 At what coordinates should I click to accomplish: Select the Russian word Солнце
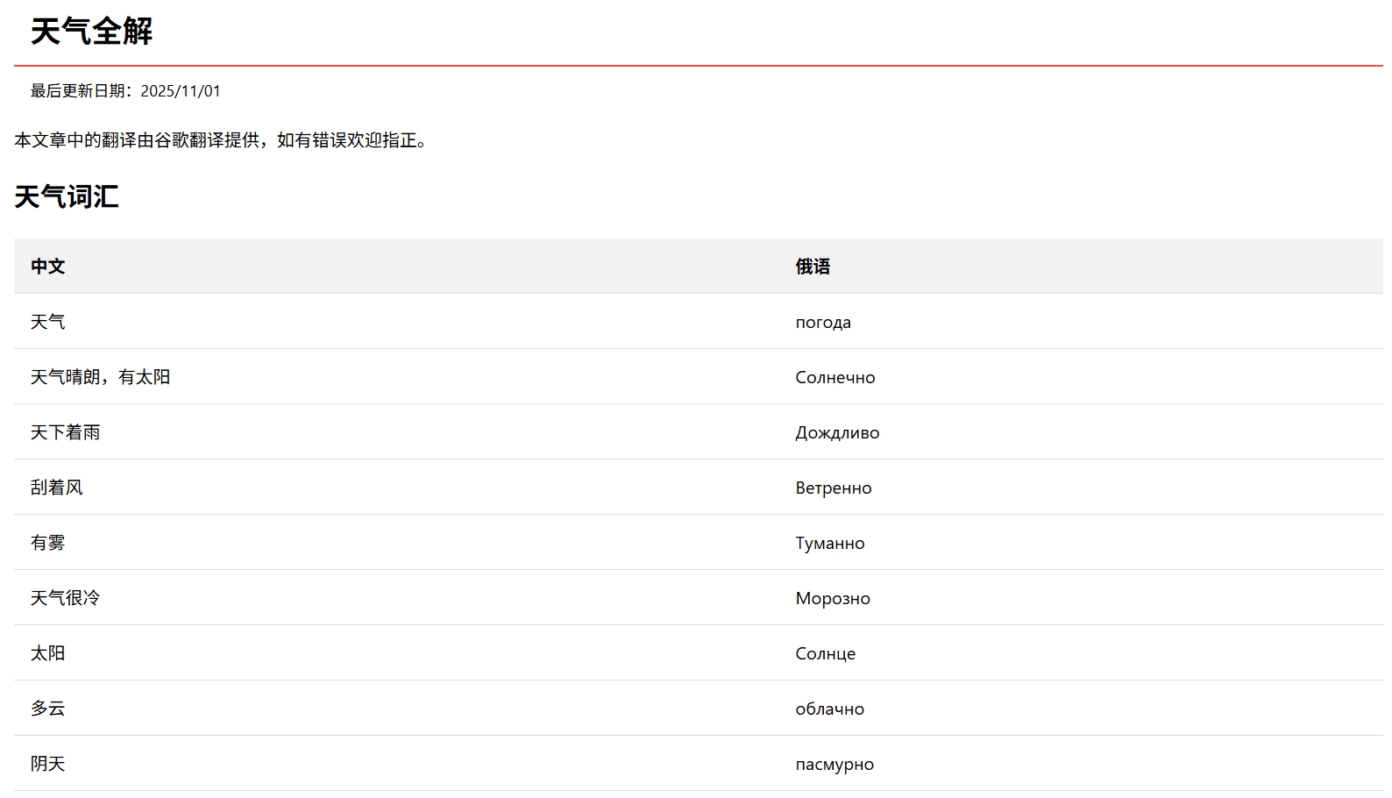(825, 653)
